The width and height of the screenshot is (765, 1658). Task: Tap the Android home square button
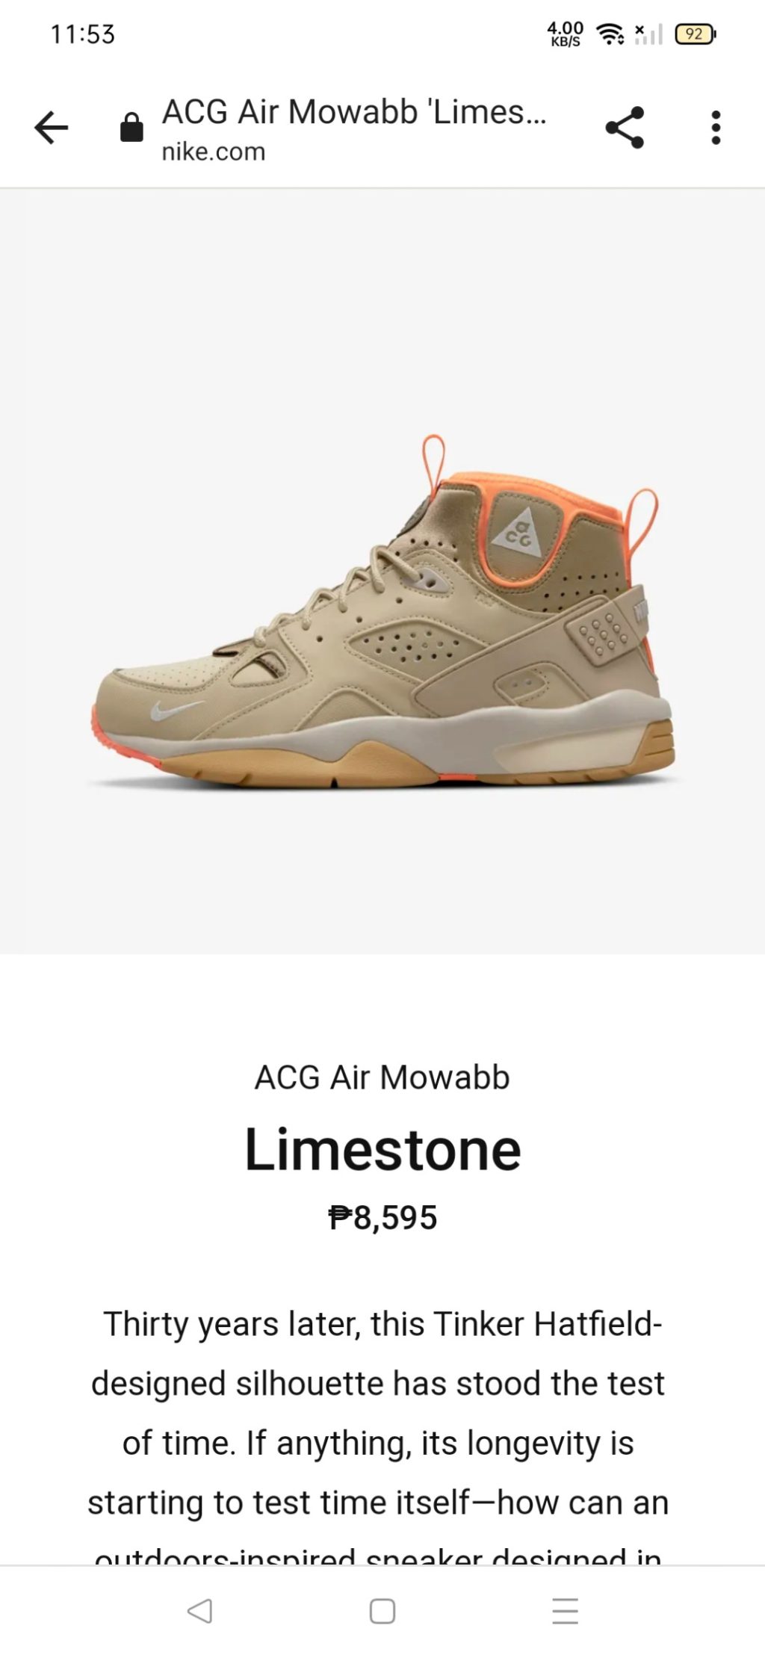click(x=382, y=1610)
